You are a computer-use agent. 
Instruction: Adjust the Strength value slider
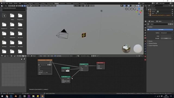pos(166,38)
